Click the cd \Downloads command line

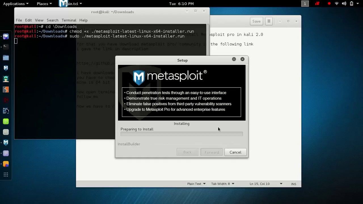(46, 26)
